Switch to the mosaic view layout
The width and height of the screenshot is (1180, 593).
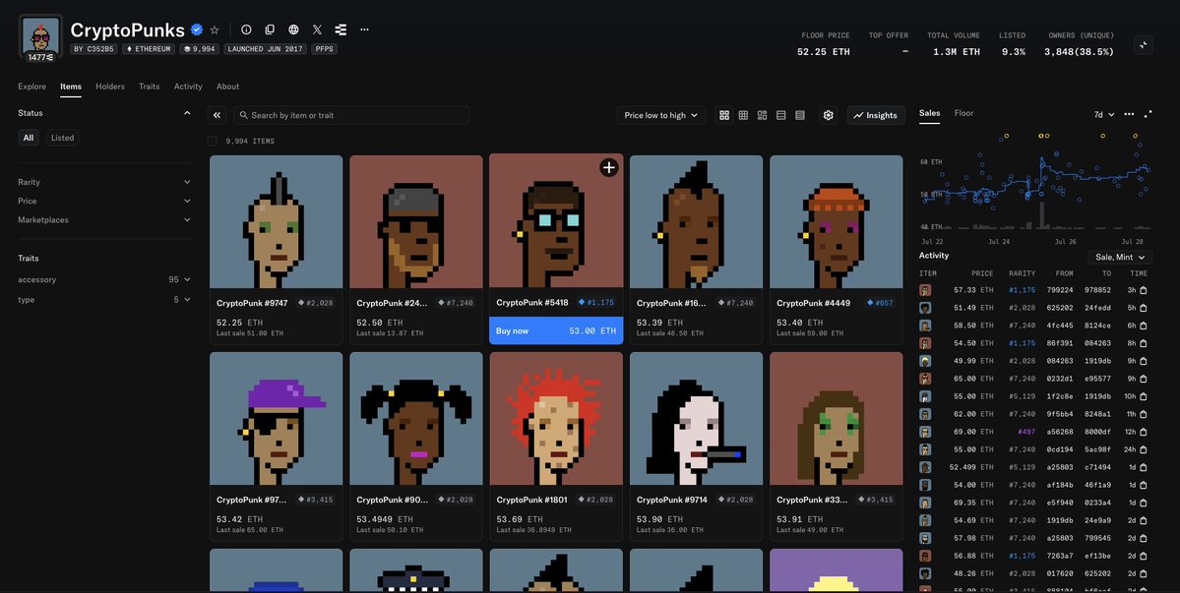(762, 115)
